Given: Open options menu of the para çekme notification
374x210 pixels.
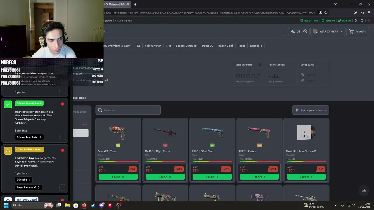Looking at the screenshot, I should click(63, 91).
